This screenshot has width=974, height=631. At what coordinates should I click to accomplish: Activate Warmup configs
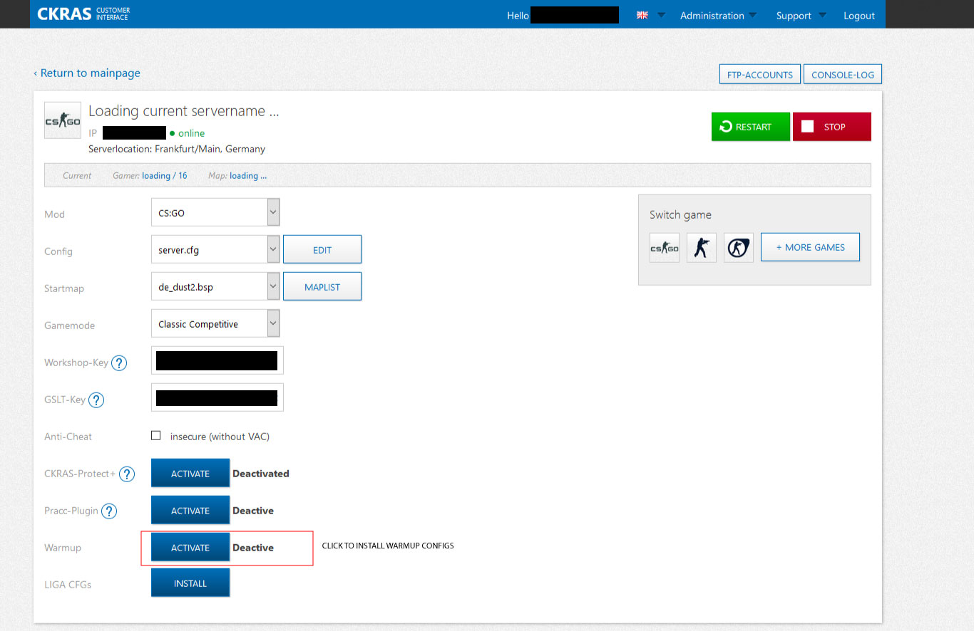[x=190, y=548]
